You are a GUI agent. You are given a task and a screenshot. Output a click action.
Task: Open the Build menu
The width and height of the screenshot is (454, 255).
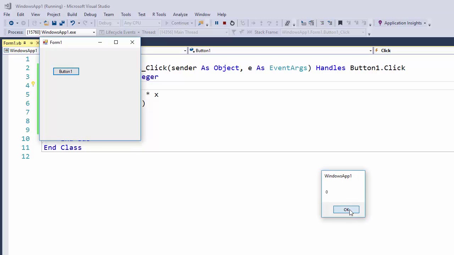point(72,15)
